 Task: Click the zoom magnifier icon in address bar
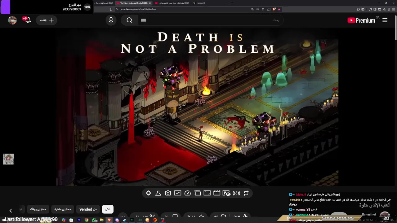(x=257, y=9)
